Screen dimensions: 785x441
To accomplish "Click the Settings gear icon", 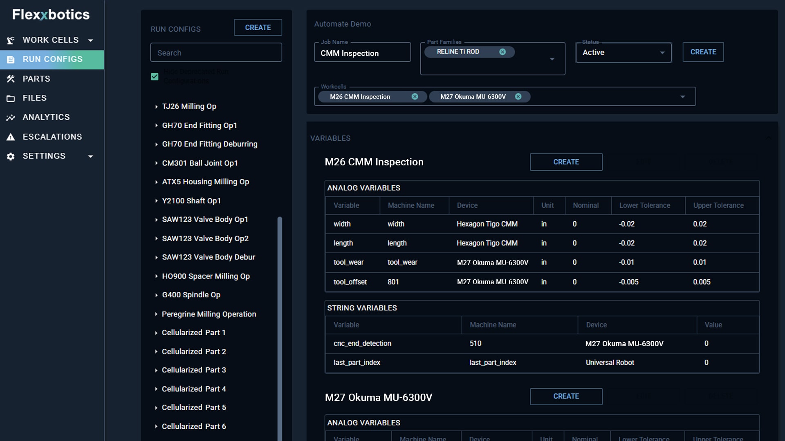I will 11,156.
